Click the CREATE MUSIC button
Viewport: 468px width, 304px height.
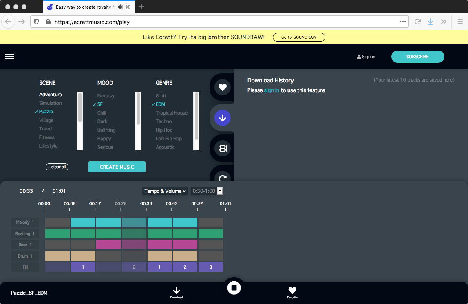click(117, 167)
